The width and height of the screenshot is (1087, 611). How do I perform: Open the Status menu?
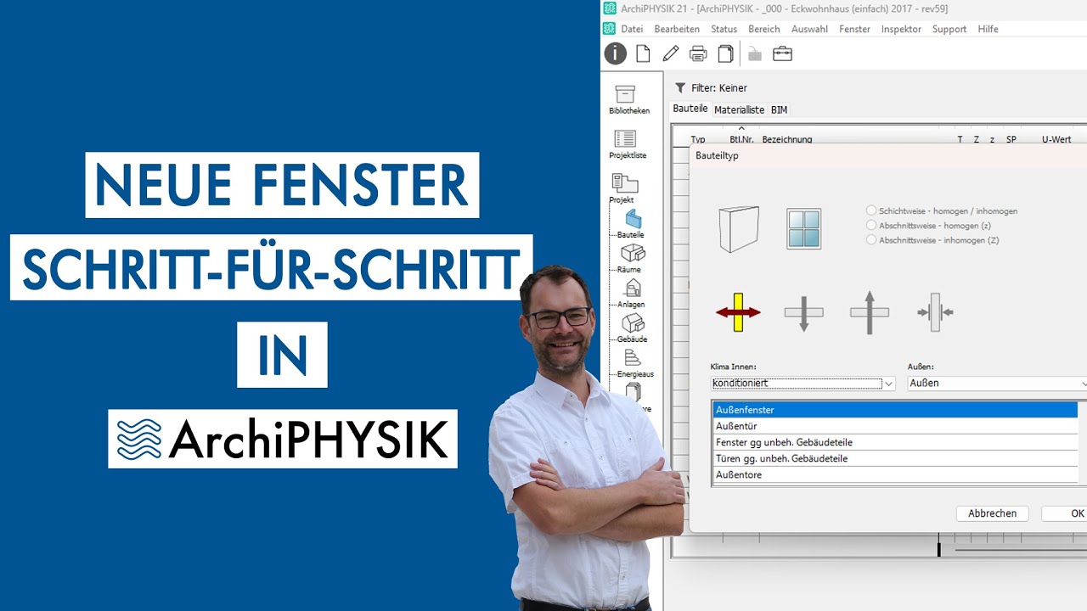point(724,29)
